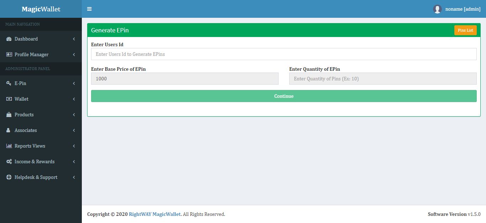The height and width of the screenshot is (223, 486).
Task: Click the Helpdesk & Support lifebuoy icon
Action: (9, 177)
